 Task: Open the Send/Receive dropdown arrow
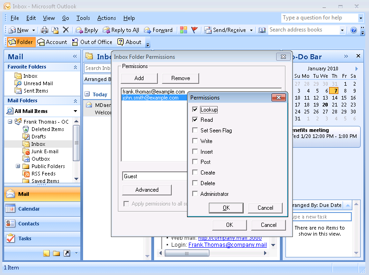click(x=251, y=30)
